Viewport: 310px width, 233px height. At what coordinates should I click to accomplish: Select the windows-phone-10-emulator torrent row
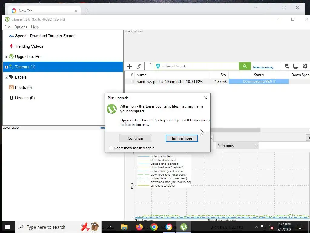click(x=217, y=81)
